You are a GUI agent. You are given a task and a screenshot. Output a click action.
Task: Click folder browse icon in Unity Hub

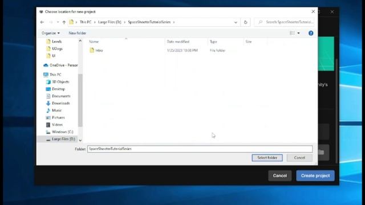[x=322, y=153]
